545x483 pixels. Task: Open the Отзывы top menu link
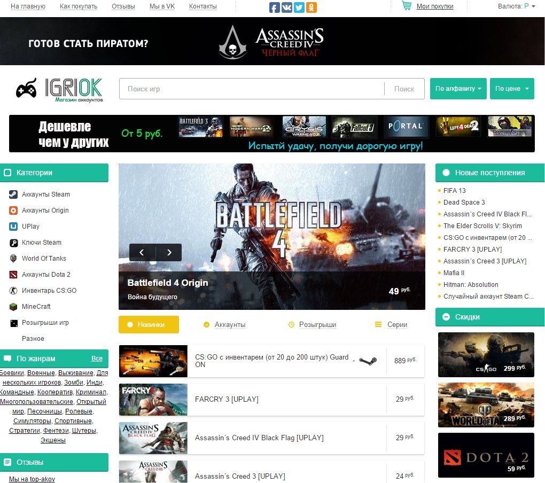(123, 6)
